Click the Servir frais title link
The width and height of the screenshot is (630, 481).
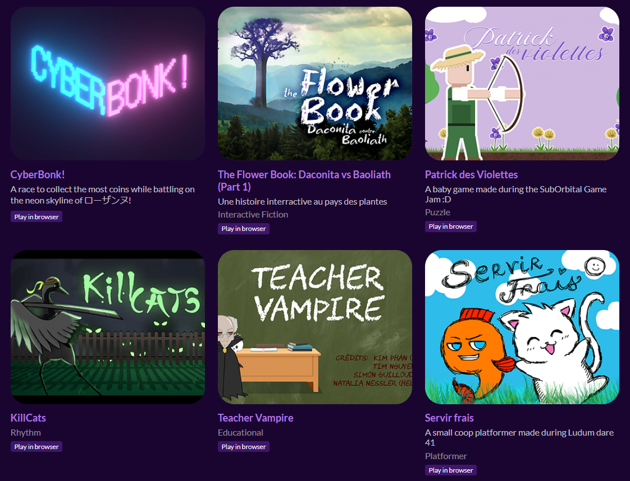[449, 418]
